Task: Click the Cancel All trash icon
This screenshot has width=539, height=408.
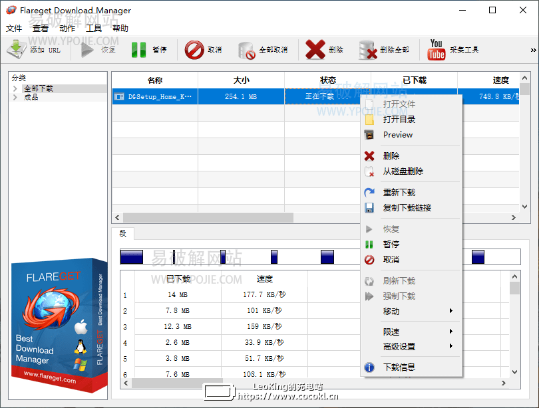Action: pyautogui.click(x=246, y=51)
